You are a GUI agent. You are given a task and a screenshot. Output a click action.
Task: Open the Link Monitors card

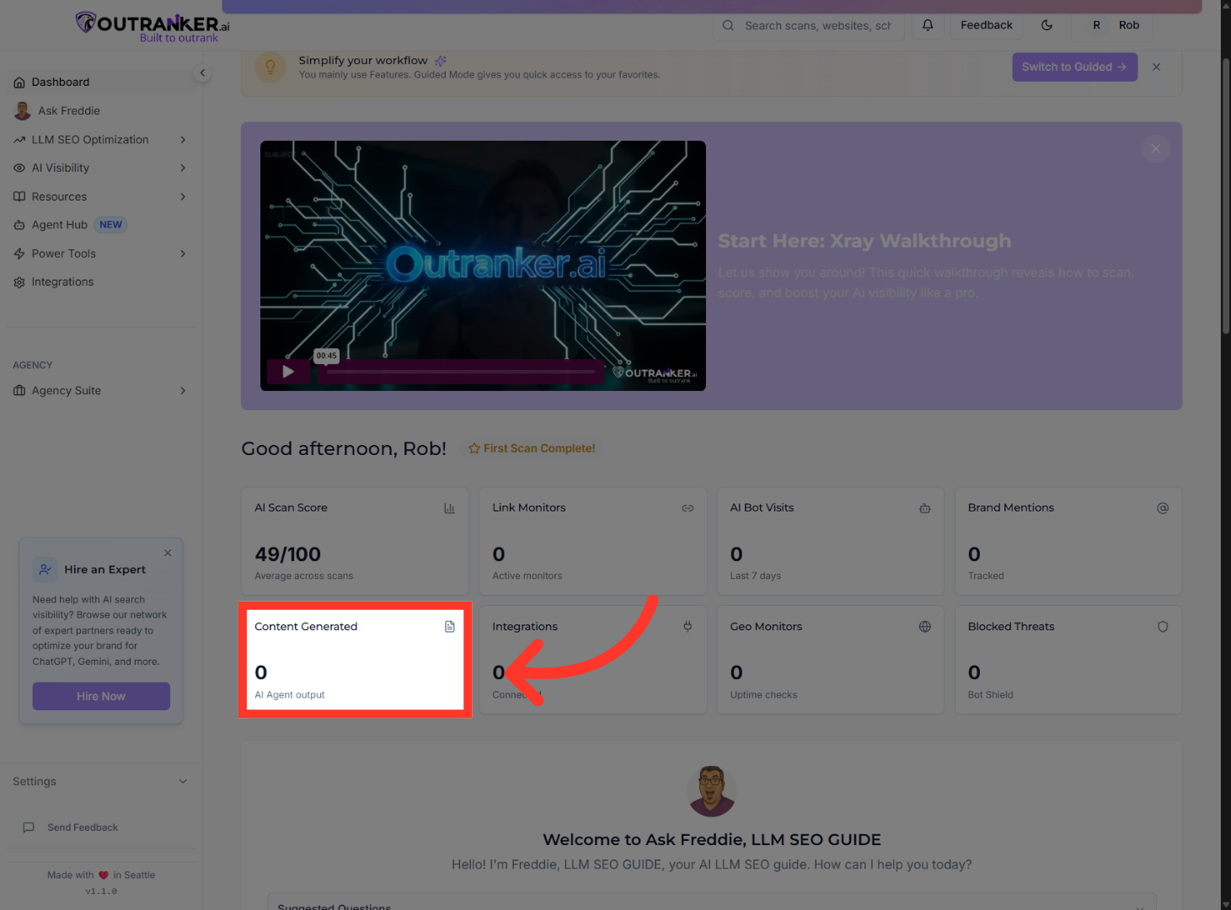tap(593, 541)
